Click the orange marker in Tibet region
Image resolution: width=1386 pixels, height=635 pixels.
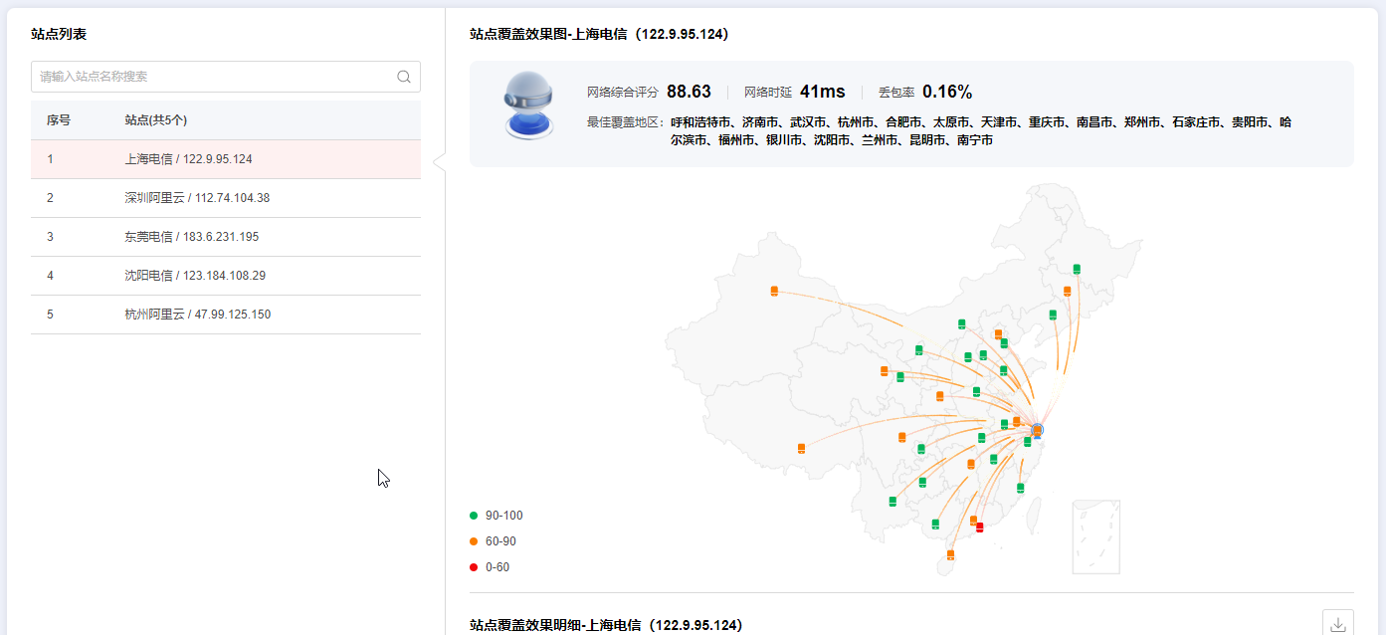pyautogui.click(x=802, y=448)
